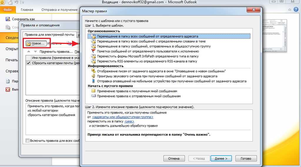This screenshot has width=301, height=167.
Task: Click the <имя> folder link
Action: 129,121
